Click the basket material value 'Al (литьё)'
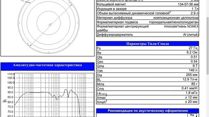This screenshot has width=209, height=117. [191, 35]
